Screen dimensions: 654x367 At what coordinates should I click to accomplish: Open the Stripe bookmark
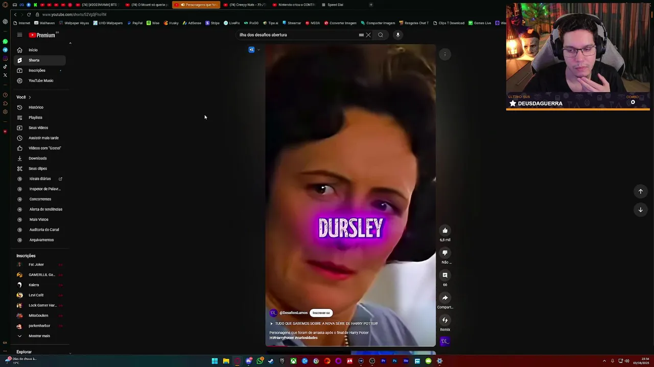213,23
